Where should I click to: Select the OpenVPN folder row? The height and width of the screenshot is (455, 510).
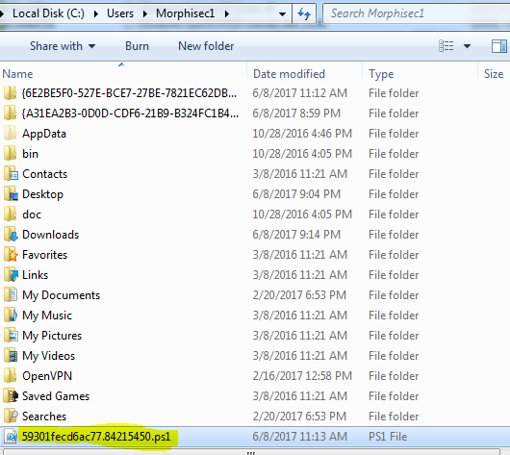255,376
